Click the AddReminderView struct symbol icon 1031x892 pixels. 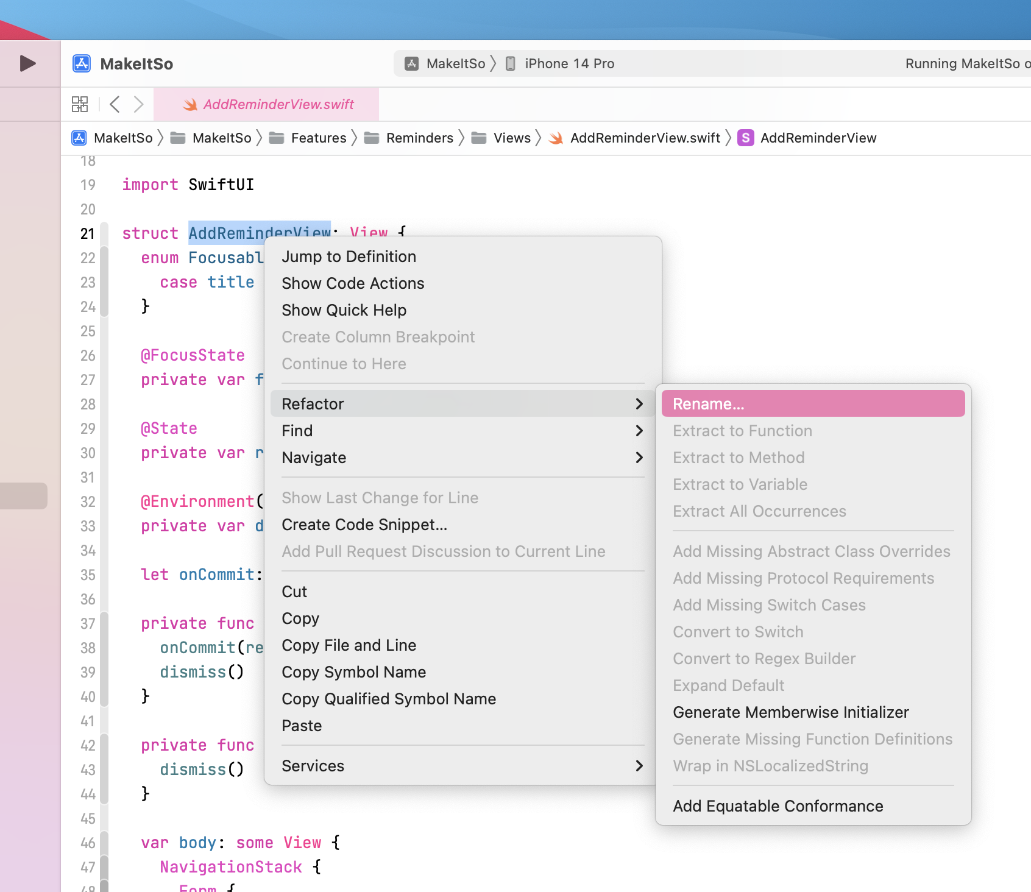pos(745,138)
